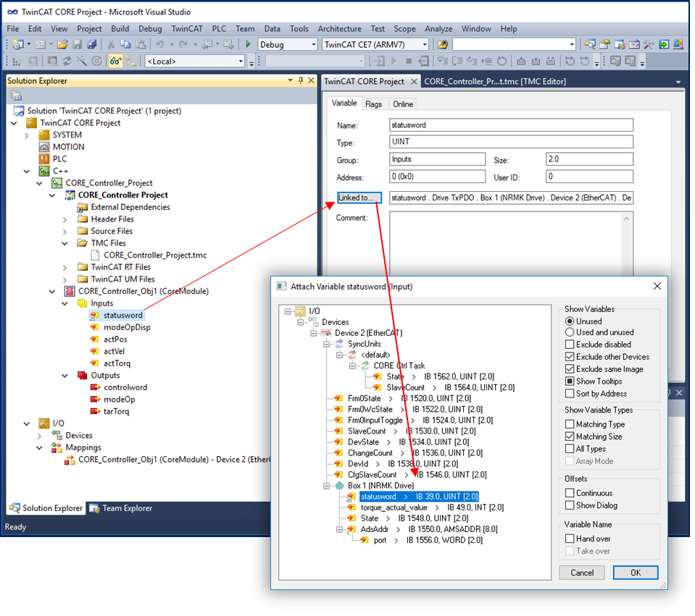Enable Sort by Address checkbox
The image size is (695, 616).
570,394
